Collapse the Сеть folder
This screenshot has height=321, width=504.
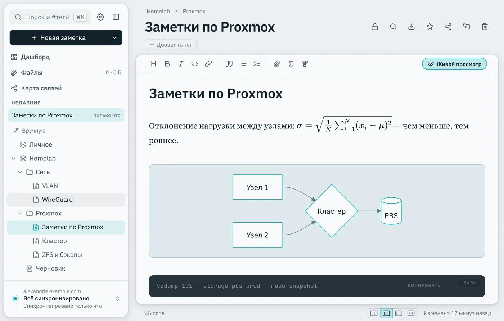(x=20, y=172)
